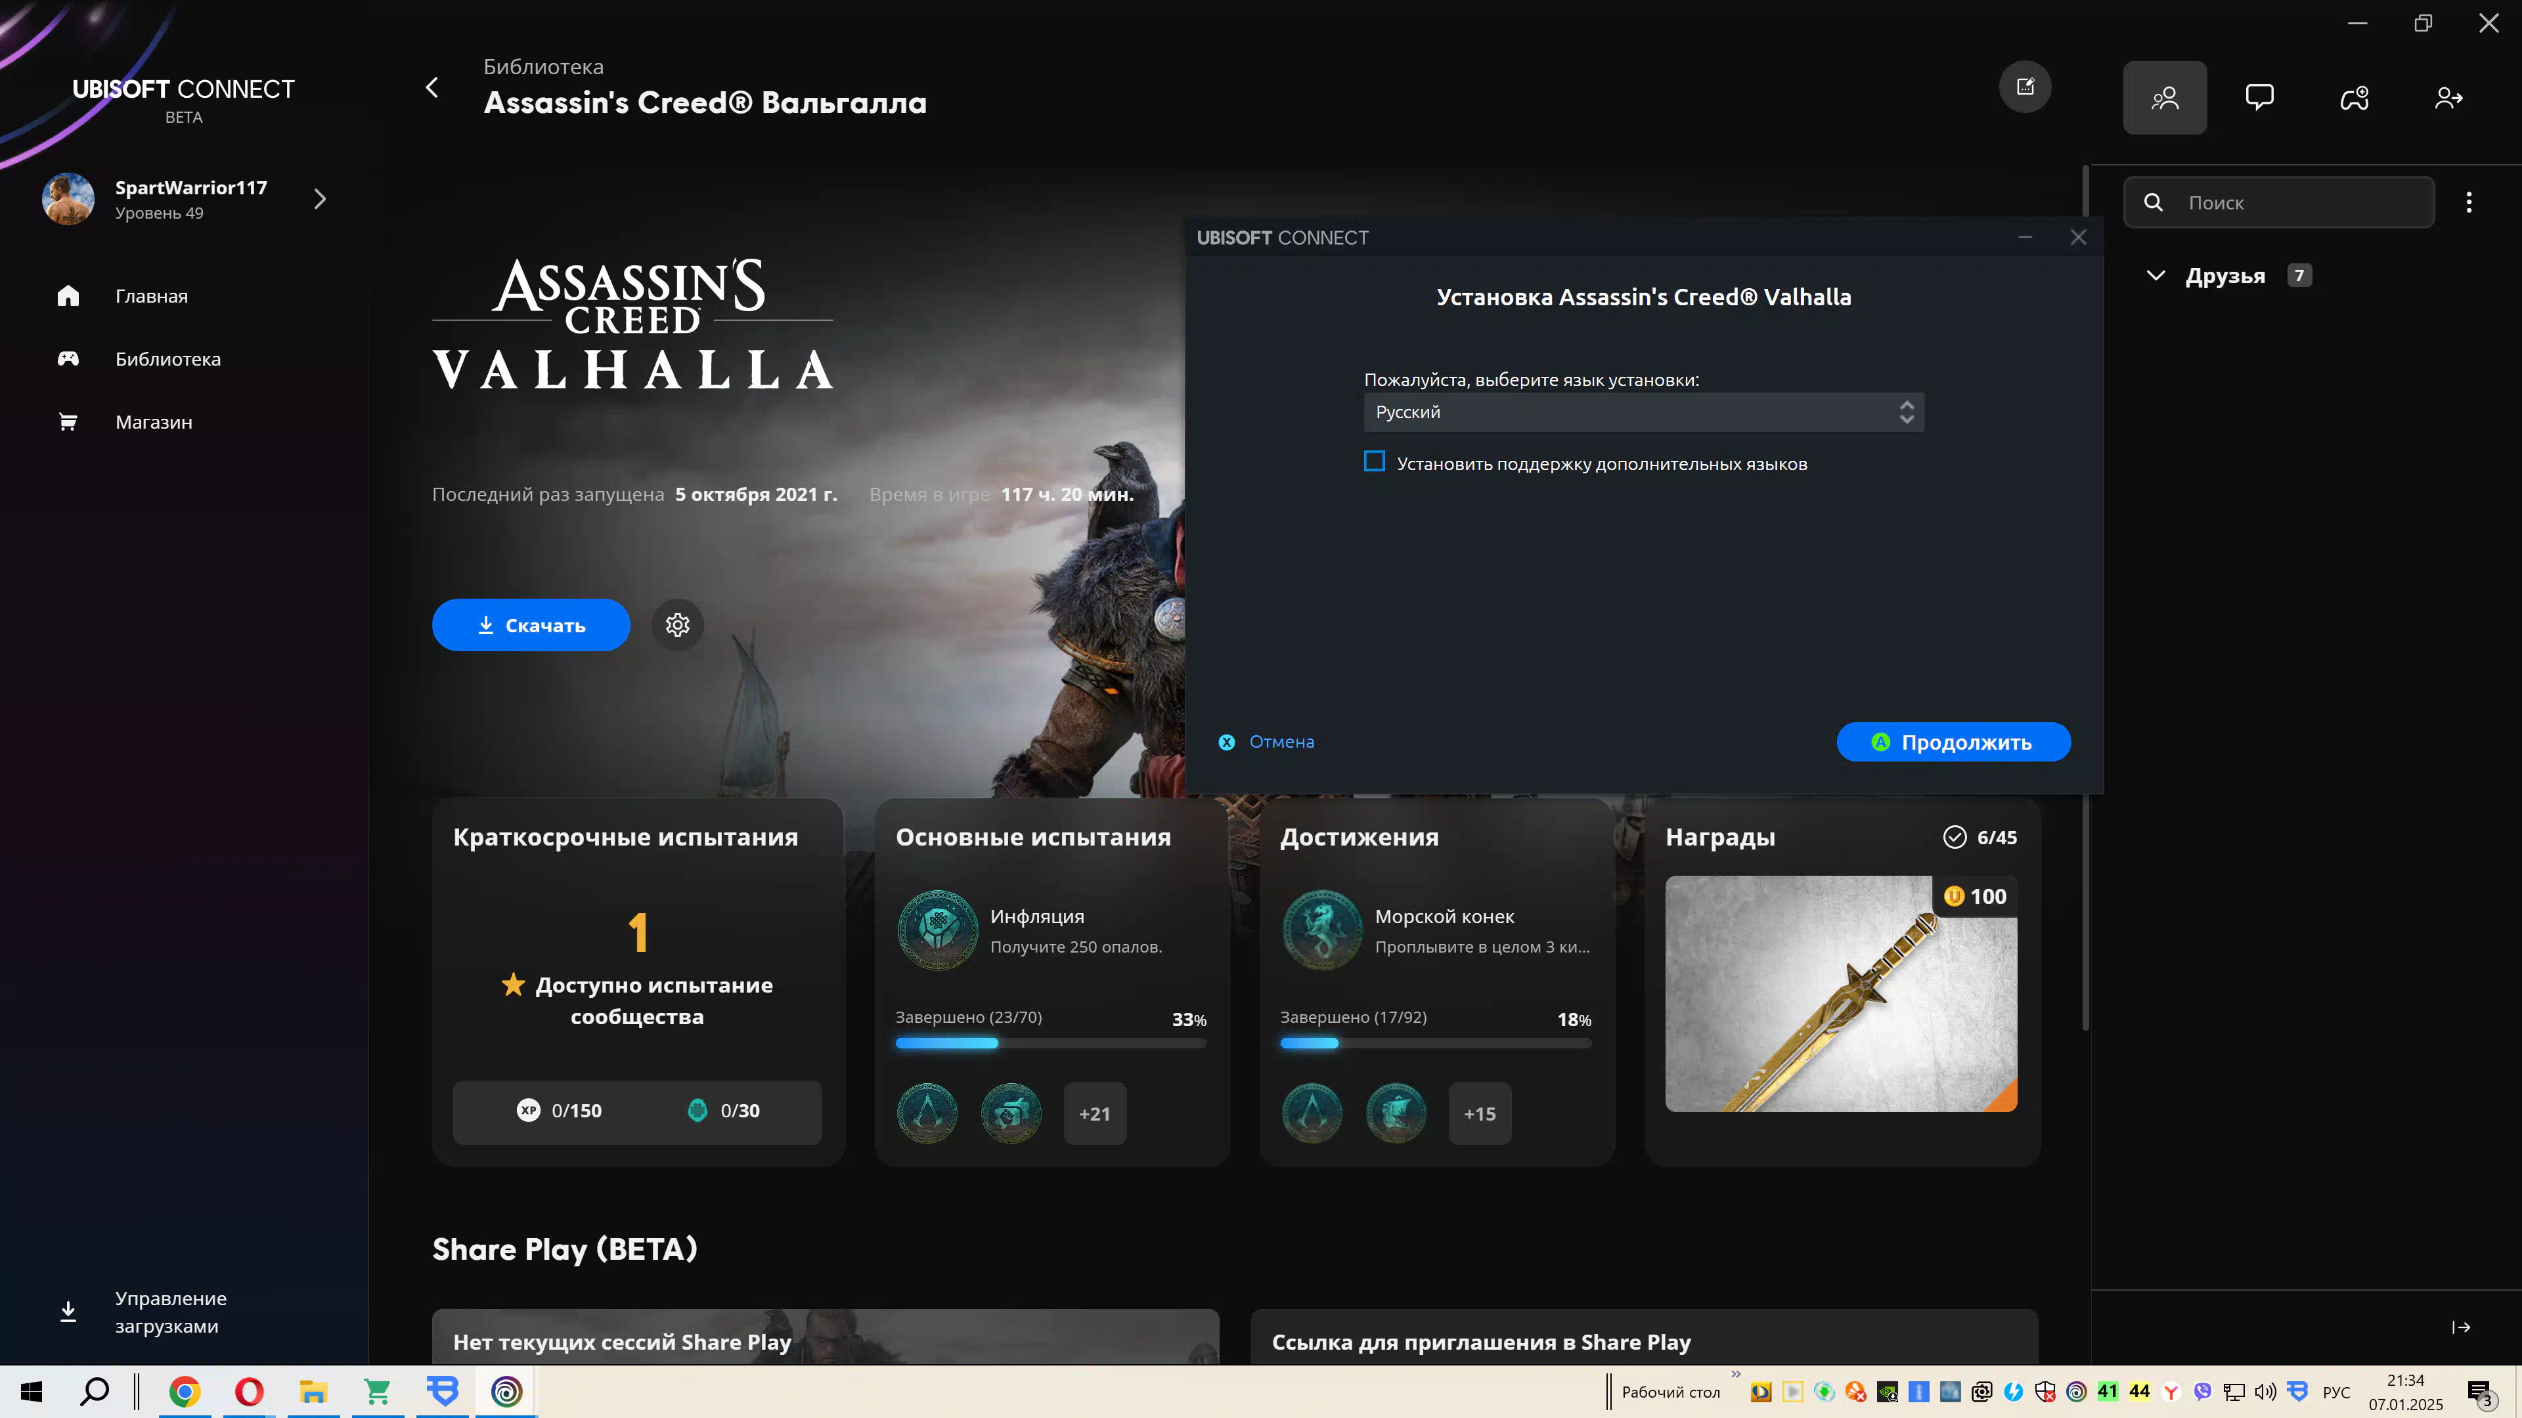
Task: Click the РУС language indicator
Action: tap(2336, 1392)
